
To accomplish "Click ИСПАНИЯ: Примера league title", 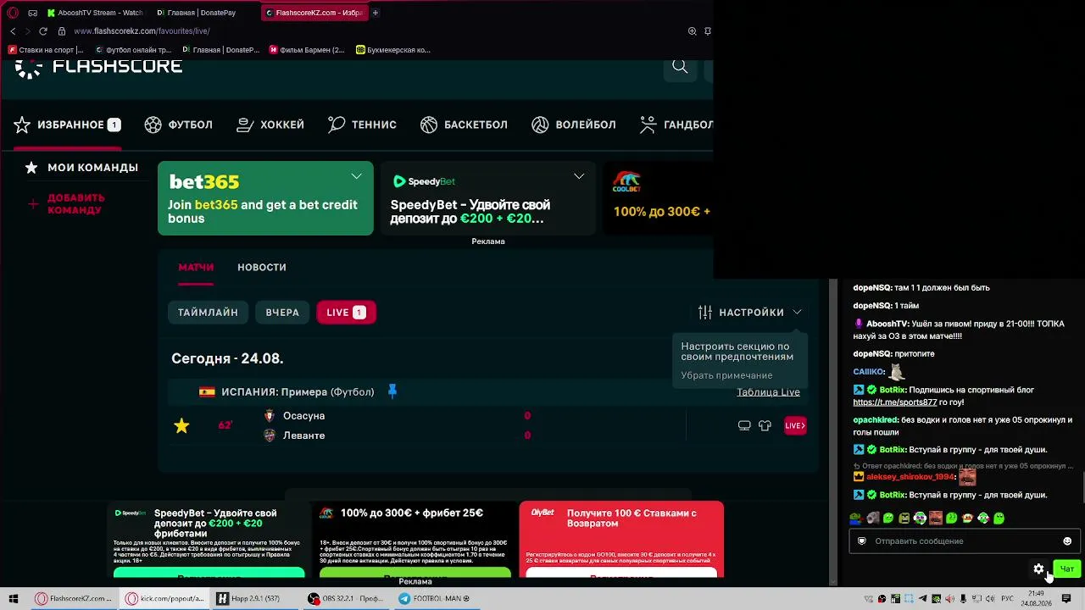I will tap(298, 392).
